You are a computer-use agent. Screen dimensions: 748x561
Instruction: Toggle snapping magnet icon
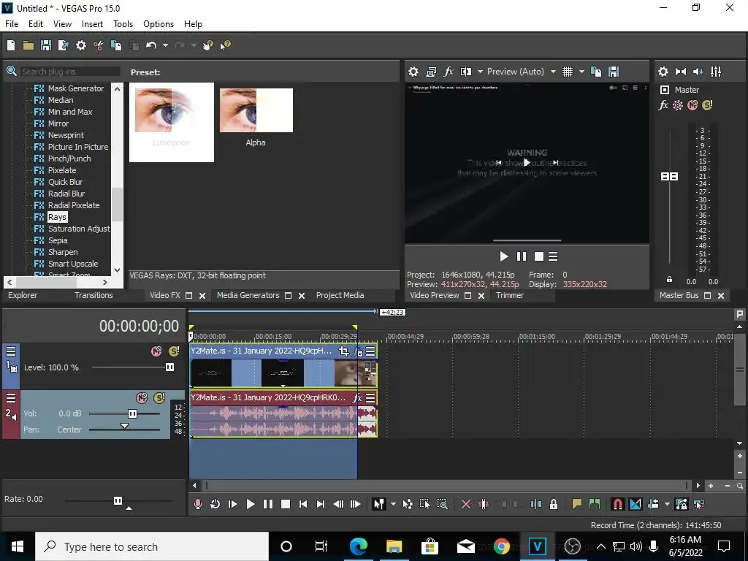click(x=618, y=504)
